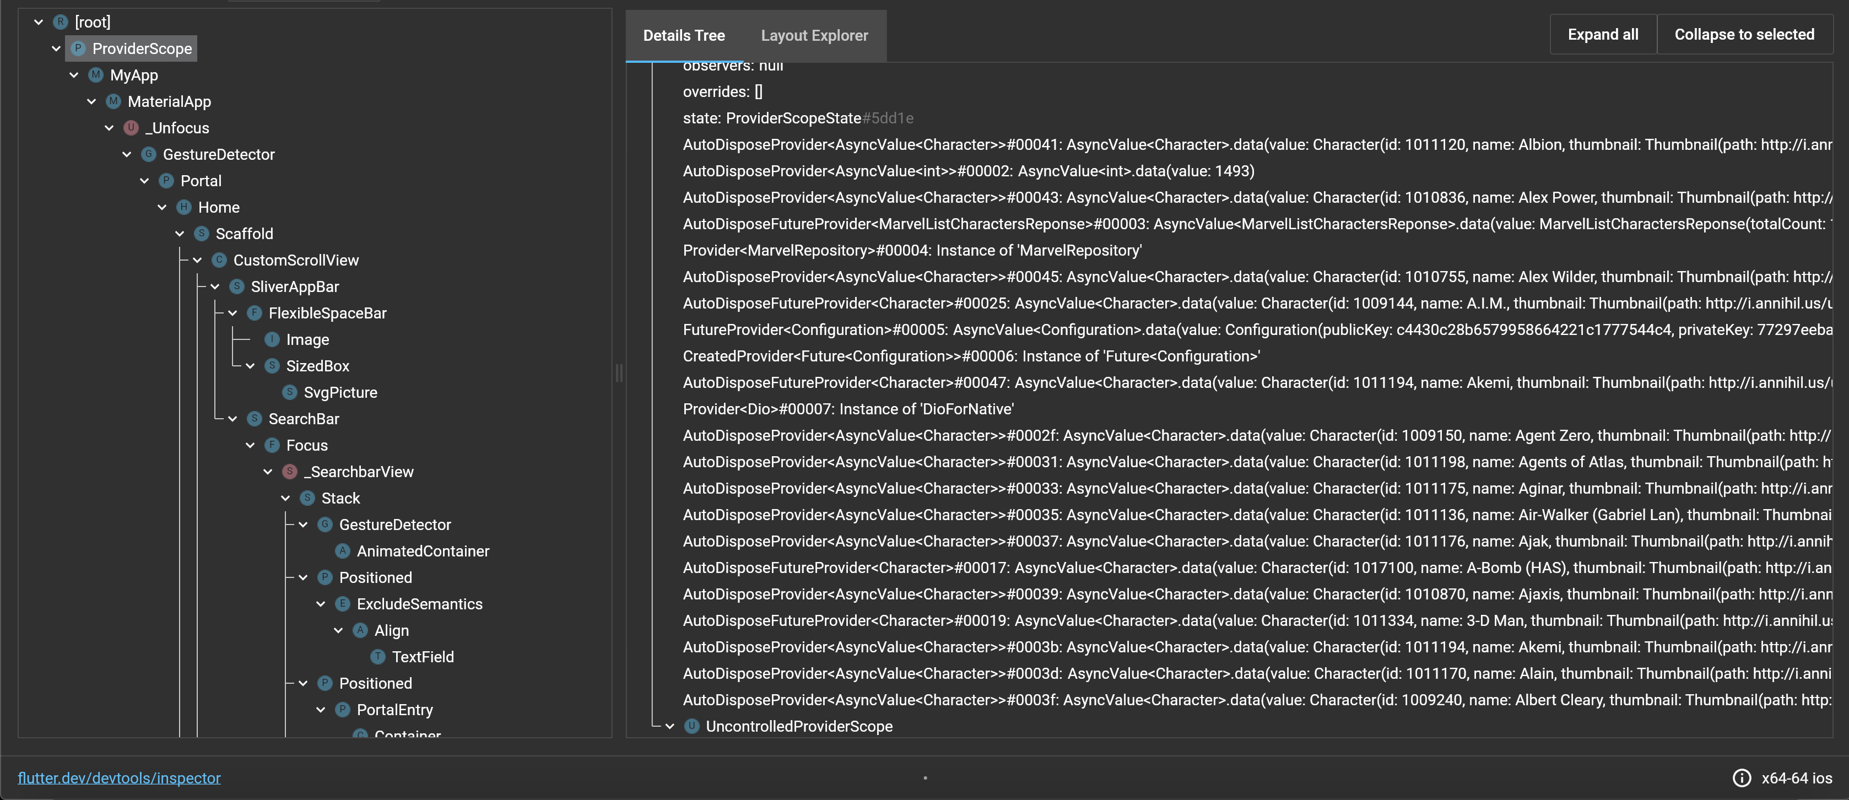Click the FlexibleSpaceBar widget icon
The height and width of the screenshot is (800, 1849).
[x=254, y=313]
